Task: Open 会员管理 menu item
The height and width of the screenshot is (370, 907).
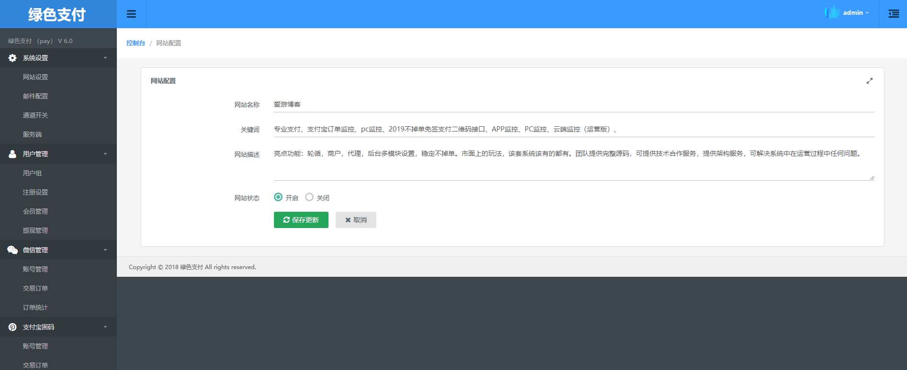Action: click(x=58, y=211)
